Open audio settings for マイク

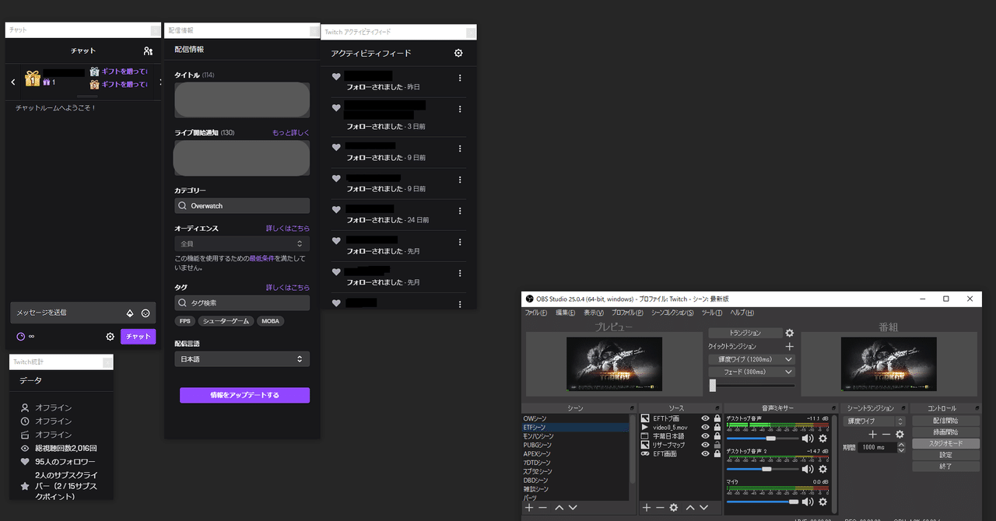(822, 502)
